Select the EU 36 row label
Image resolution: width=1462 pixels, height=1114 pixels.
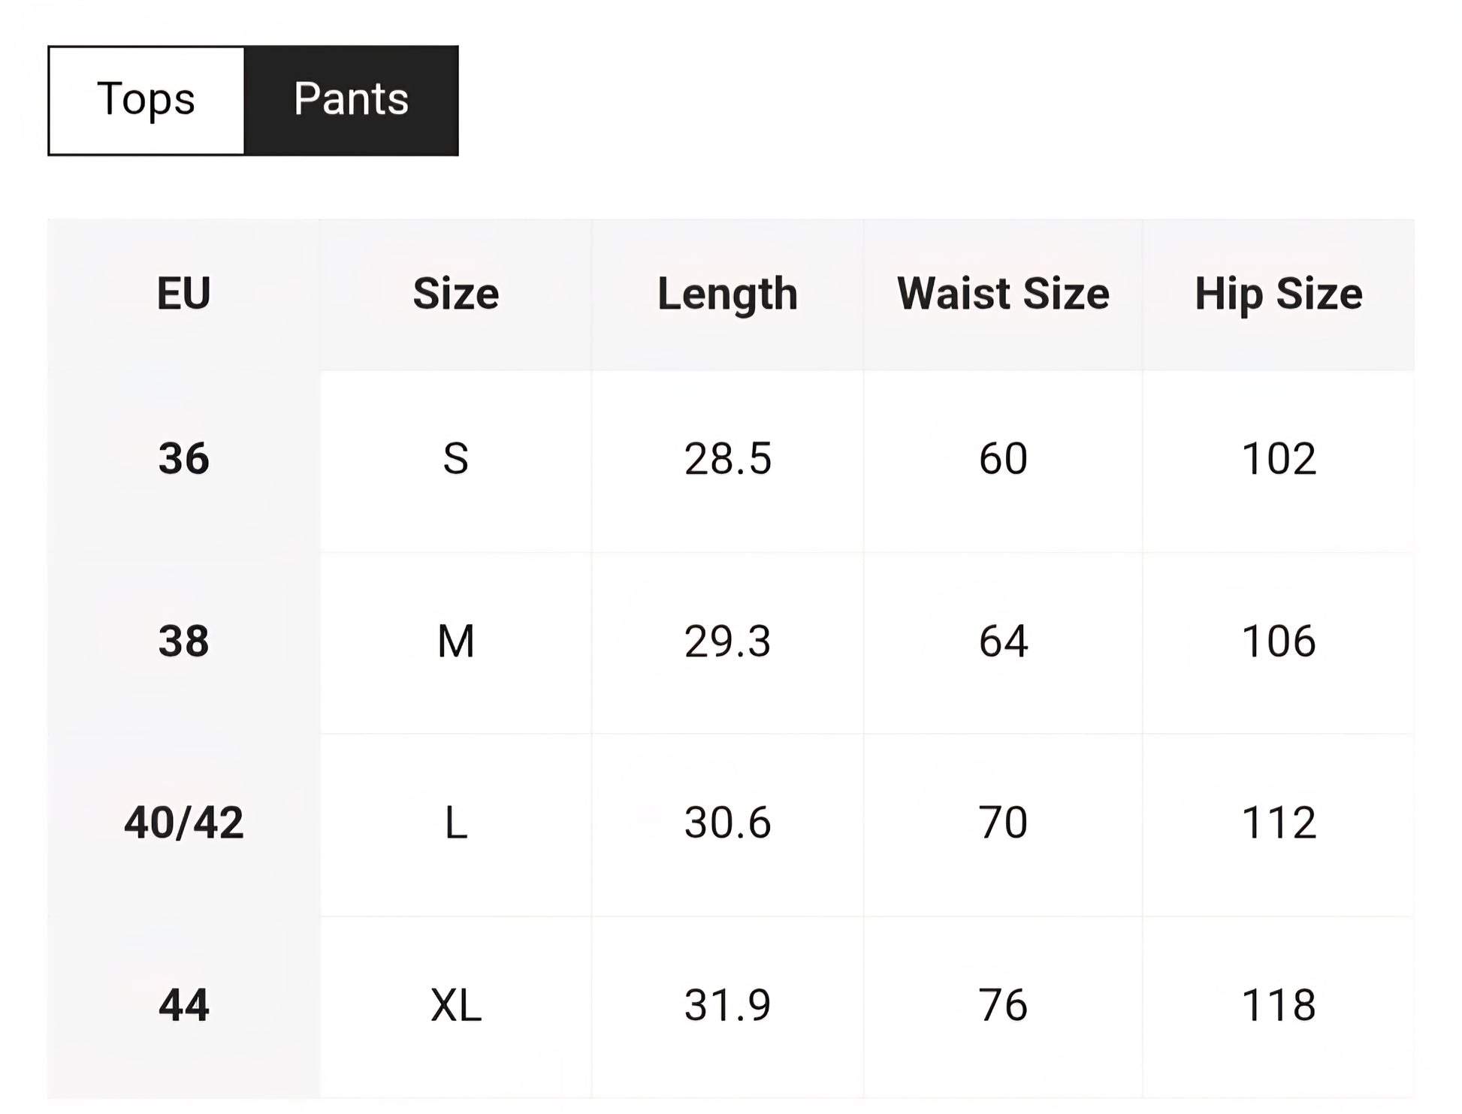coord(184,459)
